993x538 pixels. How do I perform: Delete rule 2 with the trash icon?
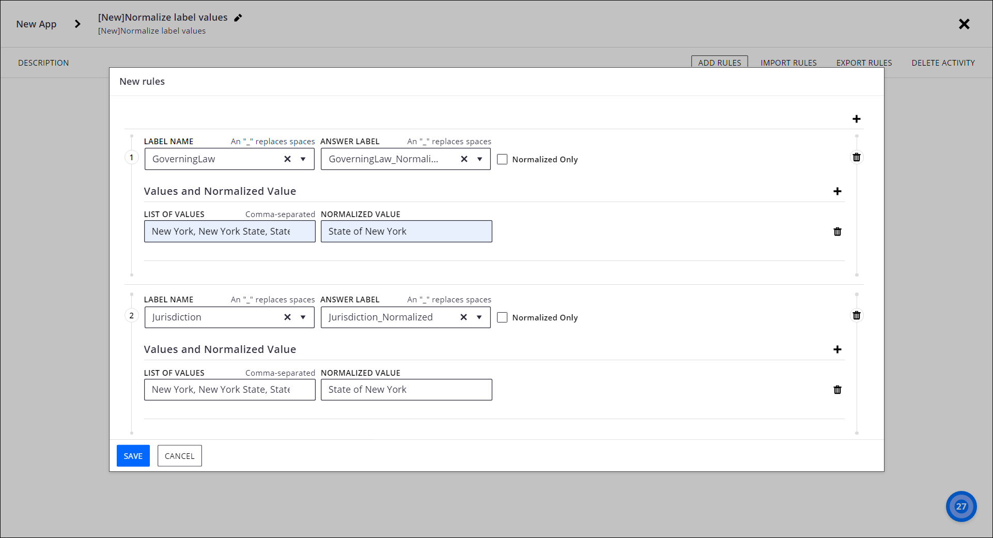coord(857,315)
